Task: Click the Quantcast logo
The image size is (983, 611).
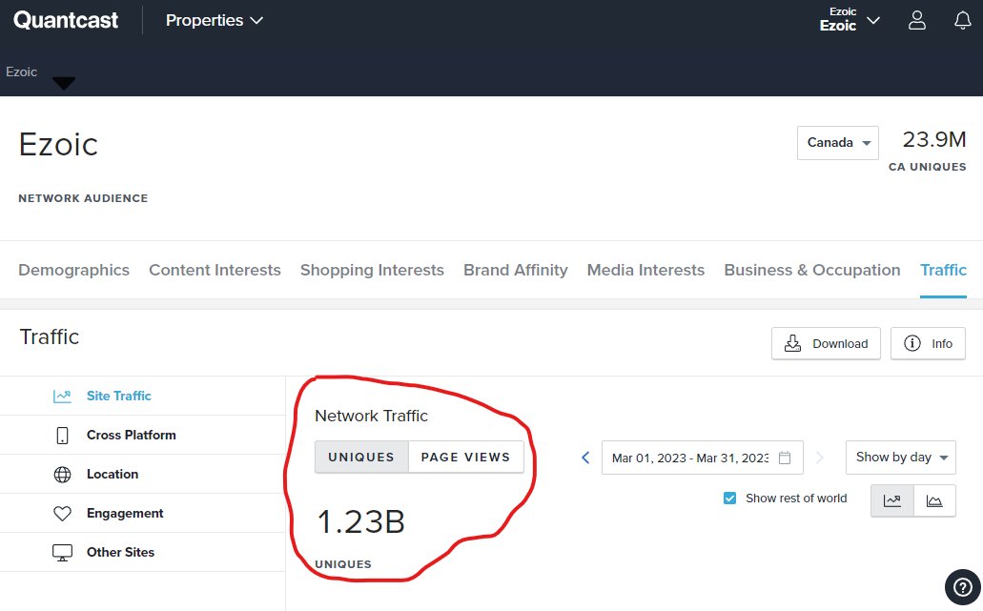Action: point(66,20)
